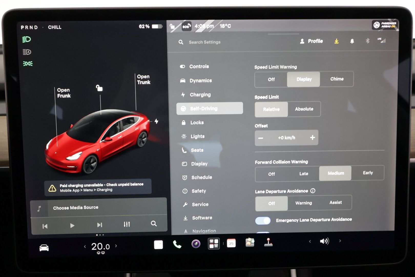Set Speed Limit Warning to Chime
Image resolution: width=415 pixels, height=277 pixels.
pyautogui.click(x=337, y=79)
